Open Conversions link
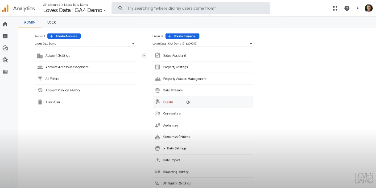Image resolution: width=376 pixels, height=188 pixels. tap(172, 114)
